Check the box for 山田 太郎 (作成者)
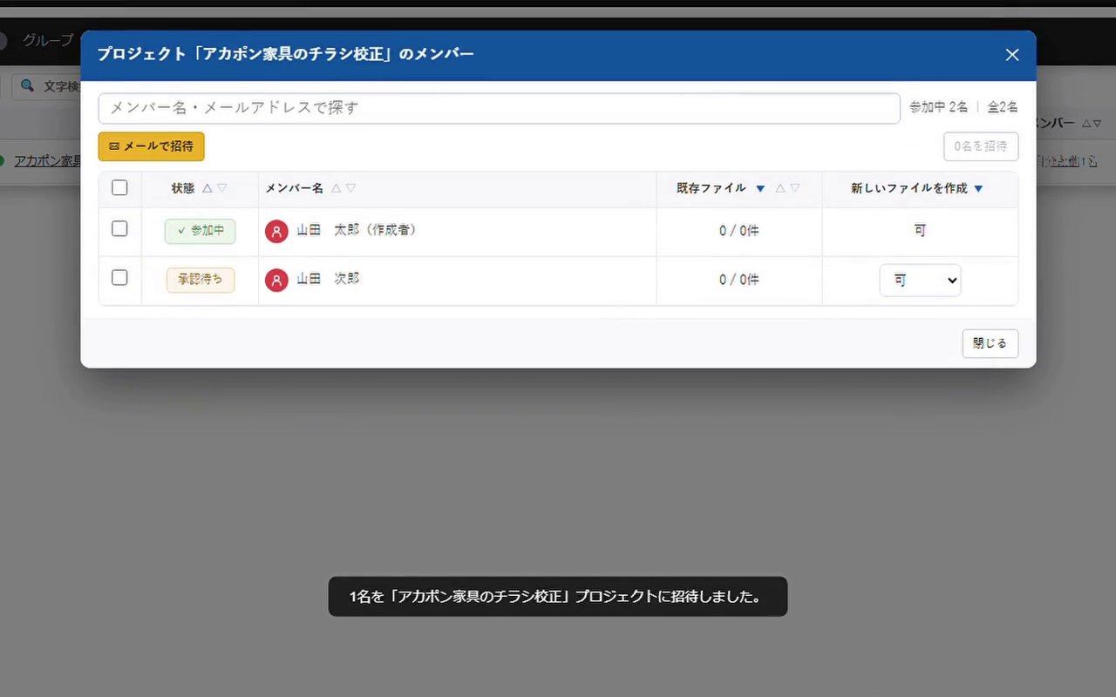Screen dimensions: 1116x697 point(119,228)
